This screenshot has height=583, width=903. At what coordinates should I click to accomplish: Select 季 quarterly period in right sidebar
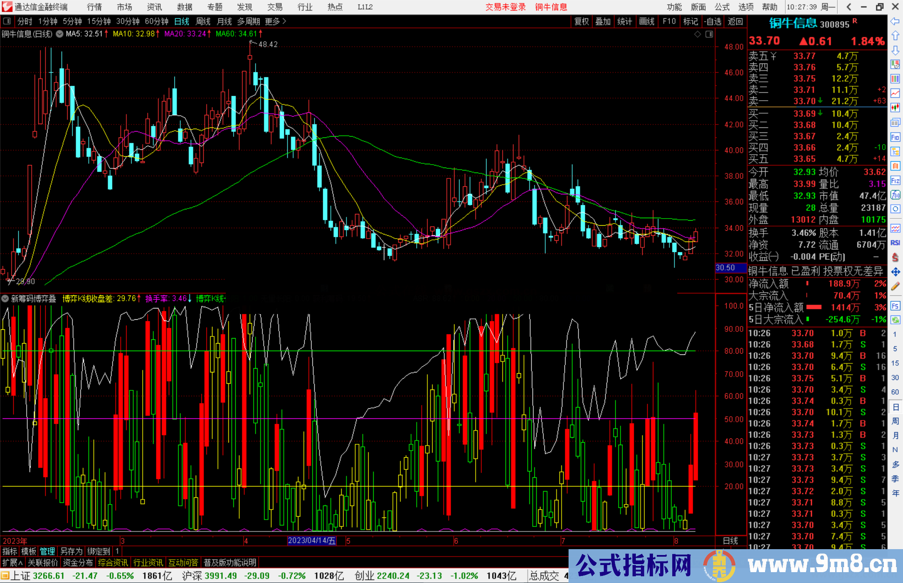[x=895, y=479]
